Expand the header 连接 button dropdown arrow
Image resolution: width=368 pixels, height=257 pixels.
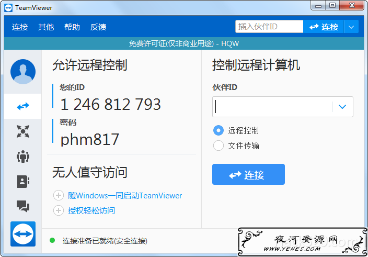(x=351, y=27)
